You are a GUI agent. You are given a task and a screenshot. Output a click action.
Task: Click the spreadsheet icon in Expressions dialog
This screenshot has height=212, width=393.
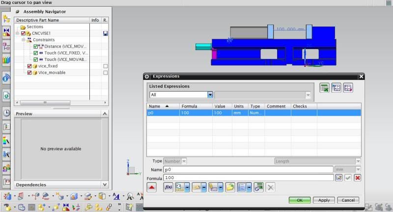pyautogui.click(x=324, y=88)
